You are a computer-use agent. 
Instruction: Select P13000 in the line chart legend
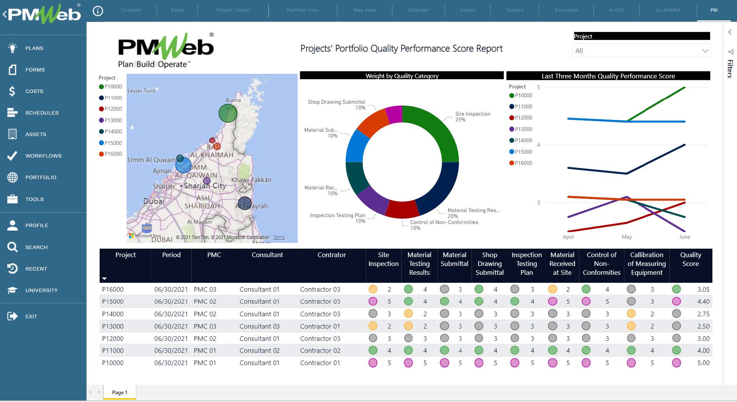[x=520, y=129]
